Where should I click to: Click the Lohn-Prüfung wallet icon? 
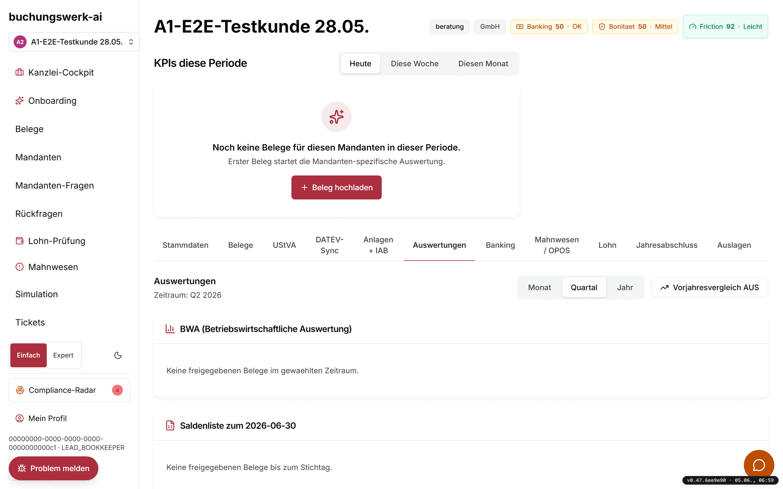[20, 241]
